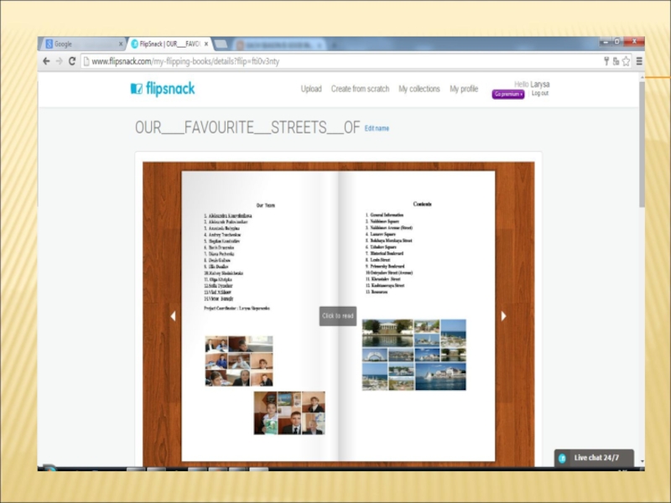The height and width of the screenshot is (503, 671).
Task: Click the OUR___FAVOURITE___STREETS___OF title
Action: [247, 127]
